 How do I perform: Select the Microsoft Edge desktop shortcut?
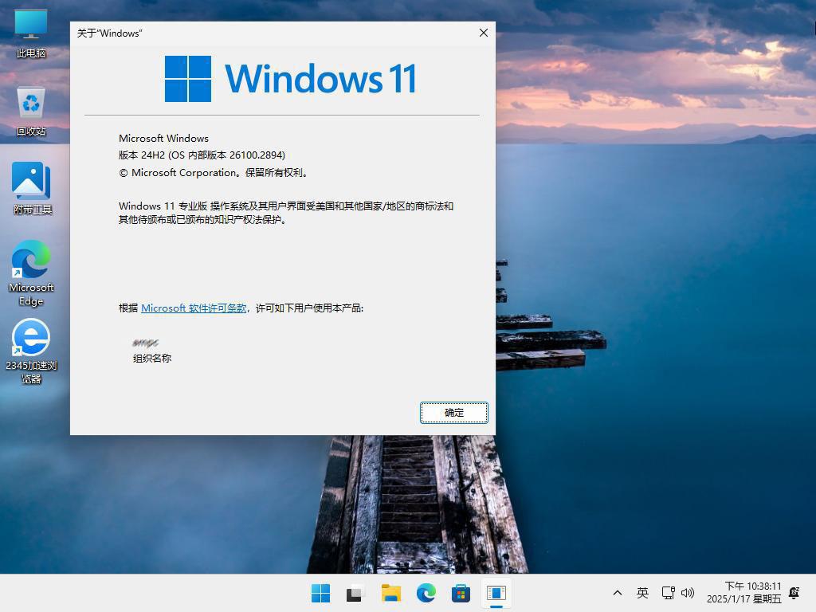pyautogui.click(x=31, y=273)
